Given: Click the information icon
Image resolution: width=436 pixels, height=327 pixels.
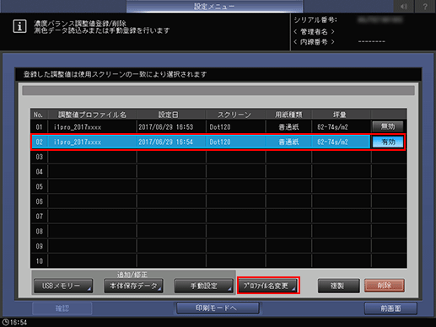Looking at the screenshot, I should click(19, 27).
